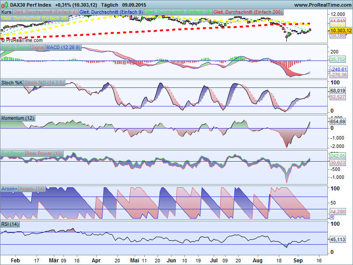The image size is (353, 265).
Task: Open the MACD (12 26 9) label
Action: (x=63, y=48)
